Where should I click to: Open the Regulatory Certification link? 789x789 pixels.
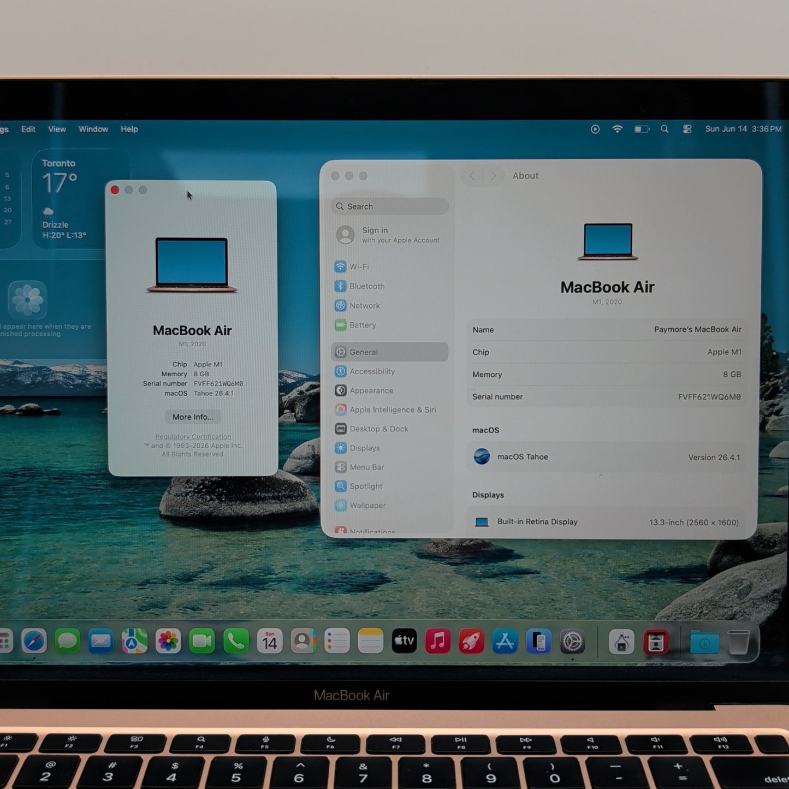point(193,437)
